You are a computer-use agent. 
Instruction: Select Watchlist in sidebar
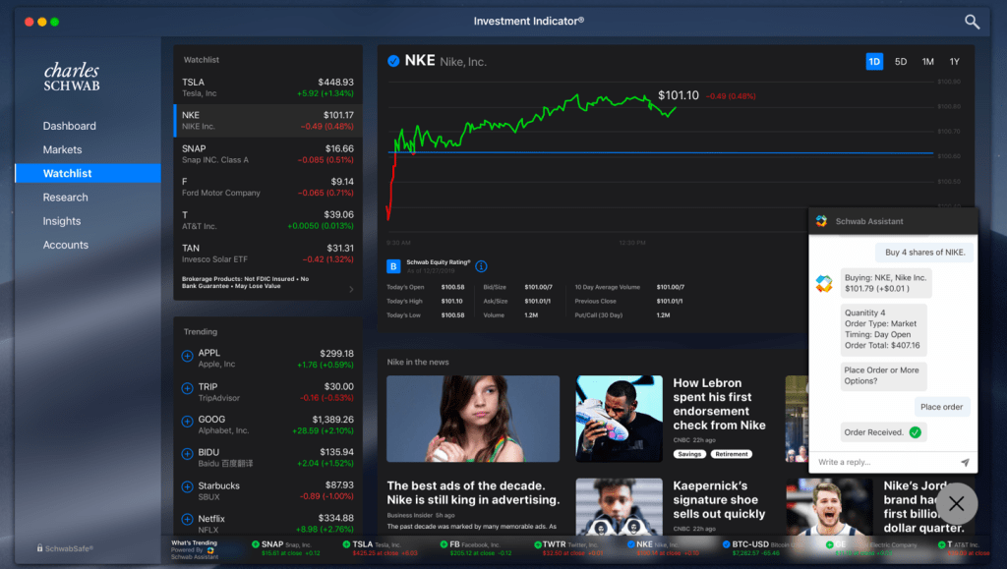pyautogui.click(x=88, y=173)
